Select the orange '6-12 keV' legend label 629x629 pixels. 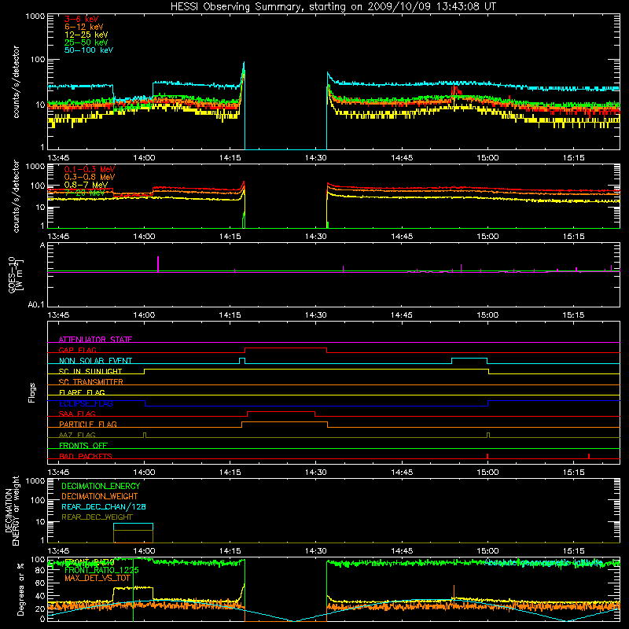tap(84, 27)
